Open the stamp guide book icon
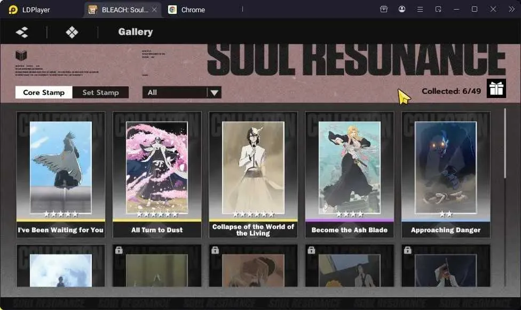The width and height of the screenshot is (521, 310). [x=21, y=55]
